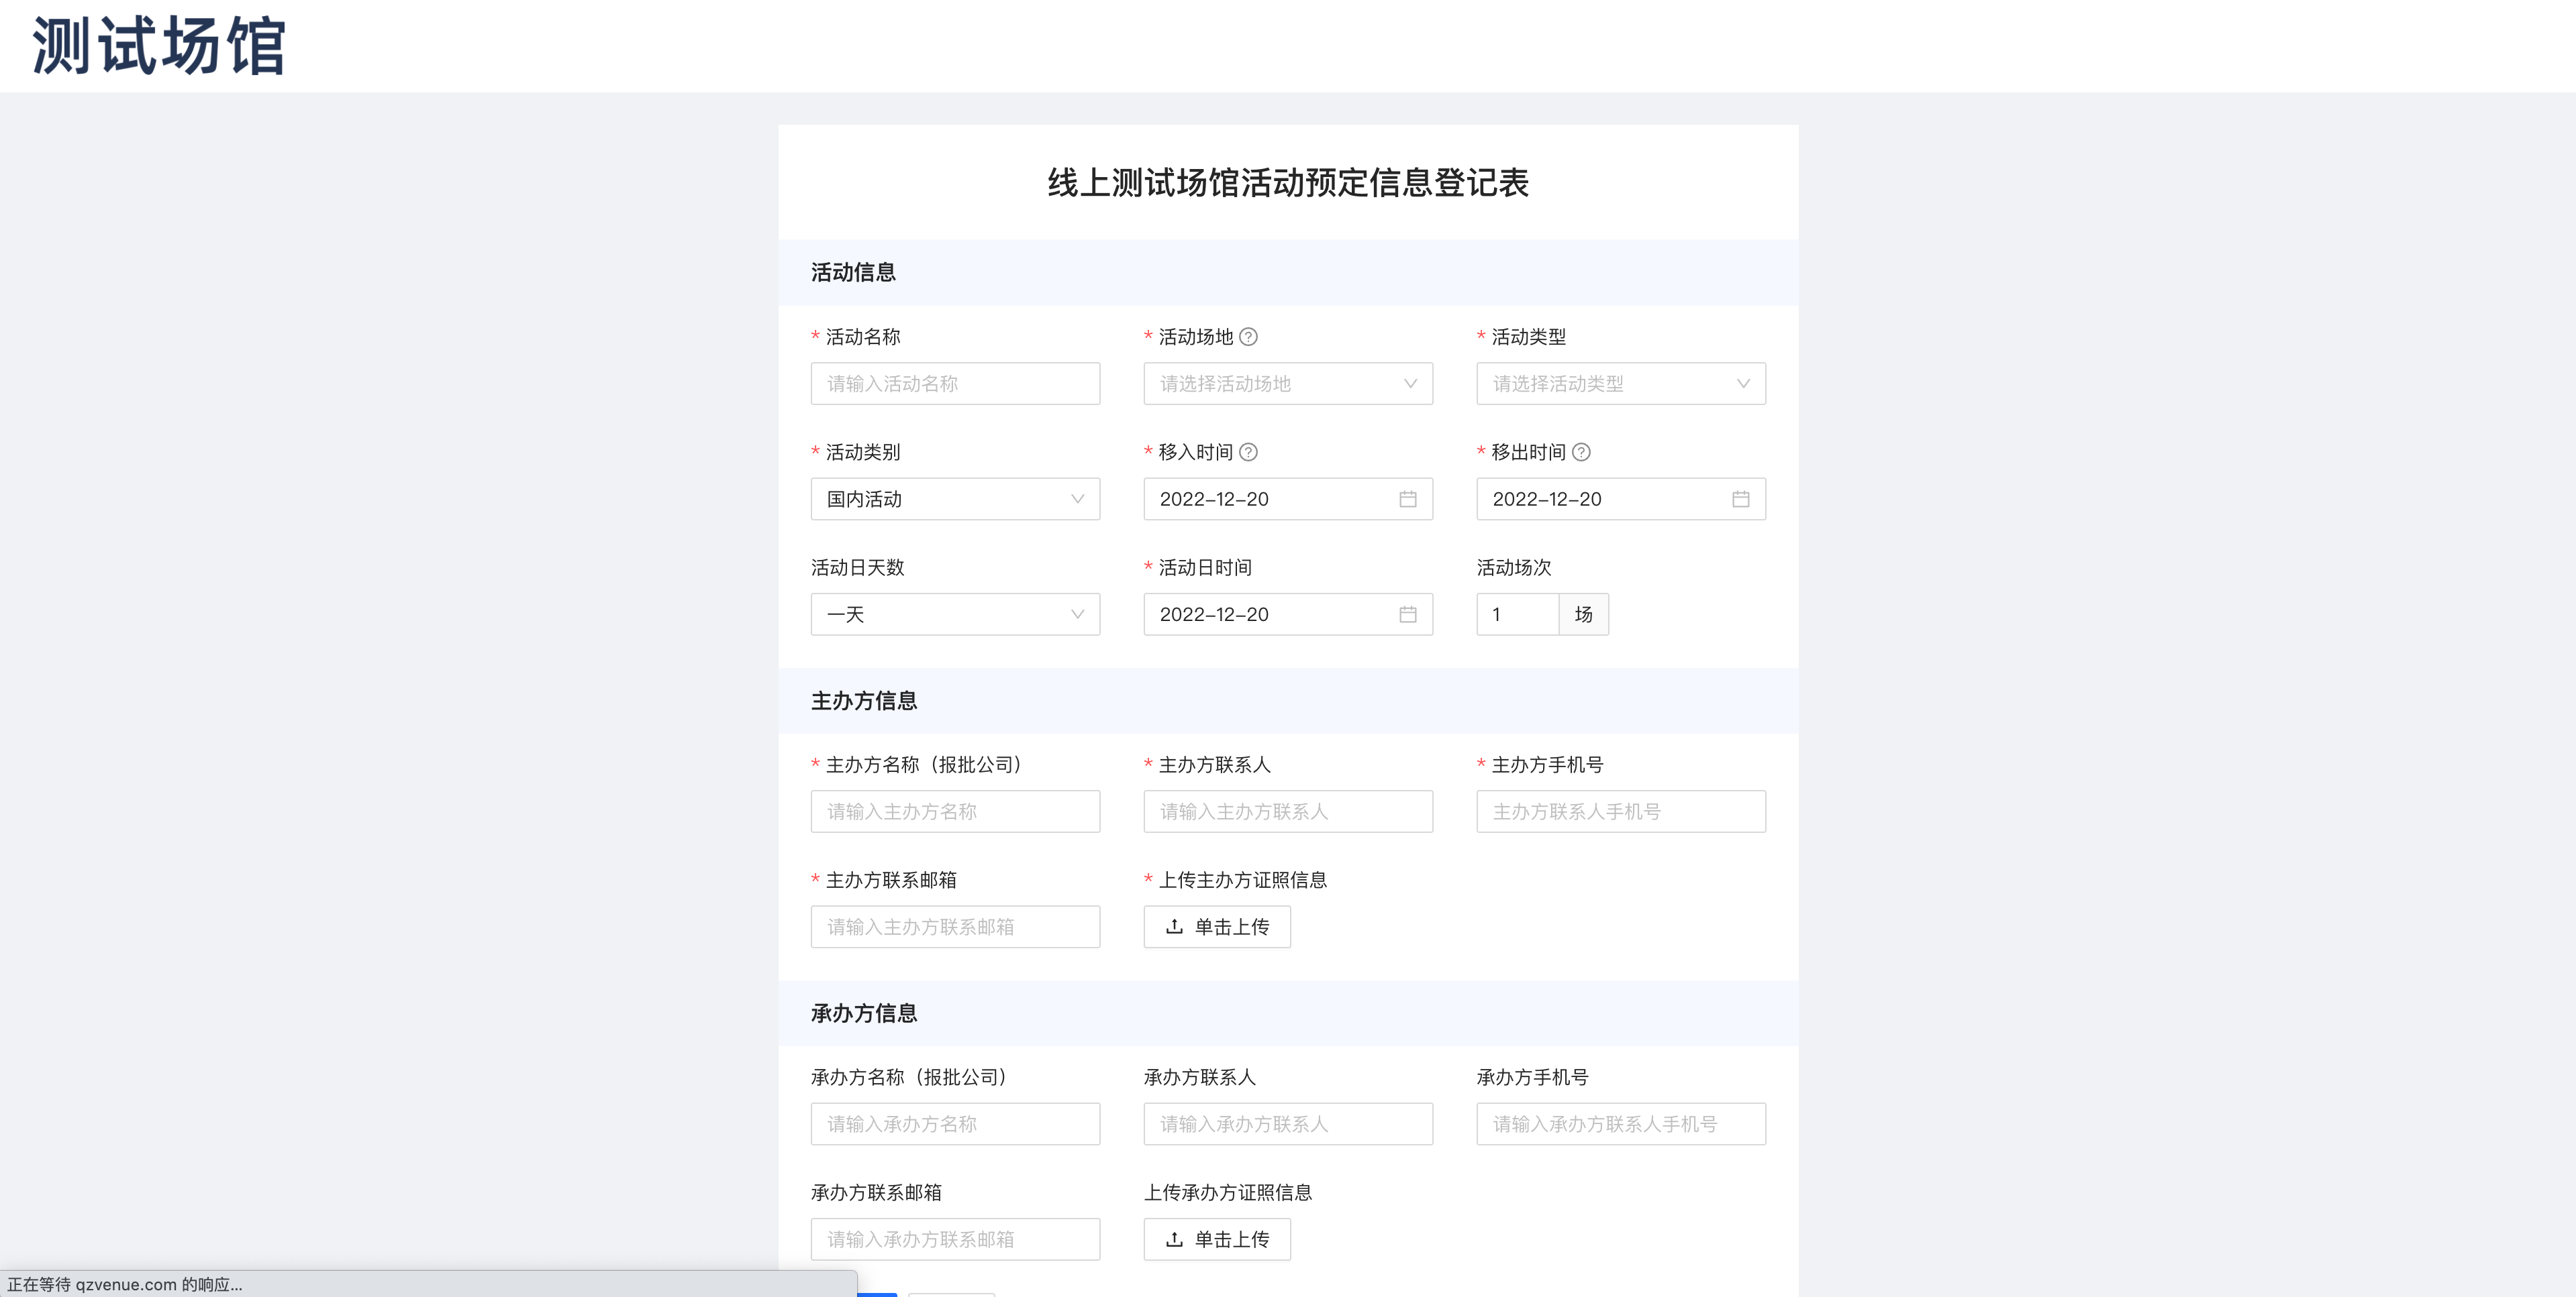Click 移出时间 date field 2022-12-20

pos(1621,499)
